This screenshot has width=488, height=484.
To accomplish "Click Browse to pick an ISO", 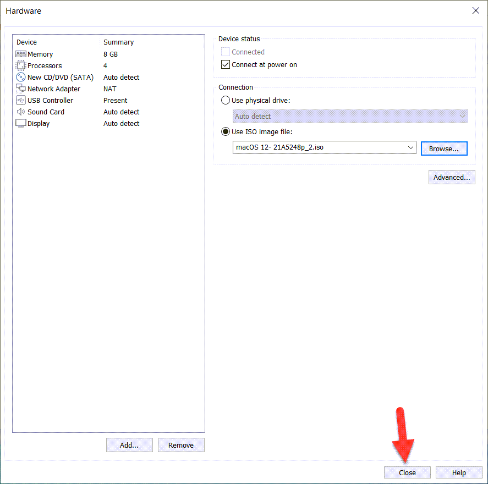I will [x=443, y=148].
